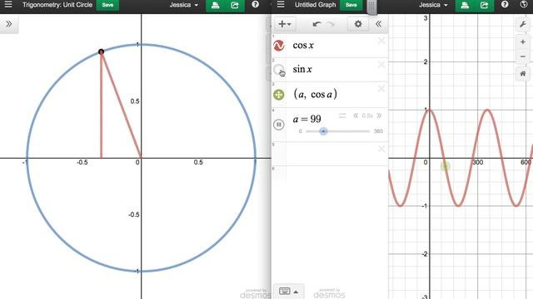Click the cos x expression text
The height and width of the screenshot is (299, 533).
303,46
